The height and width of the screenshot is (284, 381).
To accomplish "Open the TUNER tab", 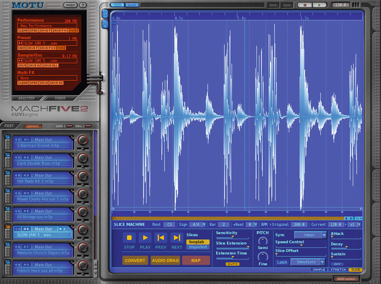I will coord(60,98).
